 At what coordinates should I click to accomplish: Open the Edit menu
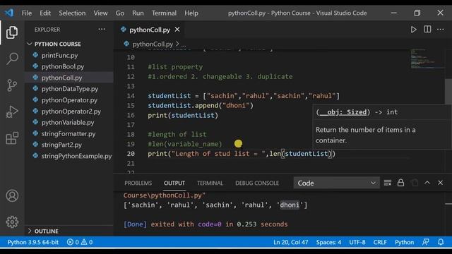(x=45, y=13)
